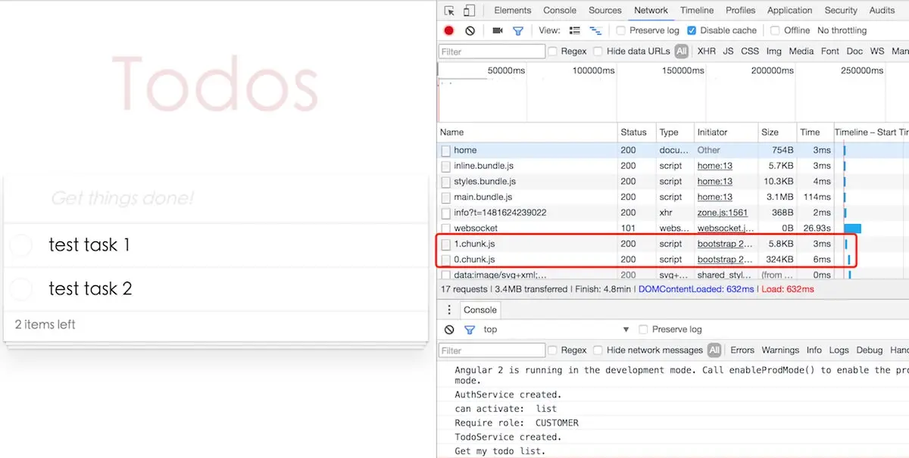Mark test task 1 as complete

[21, 245]
